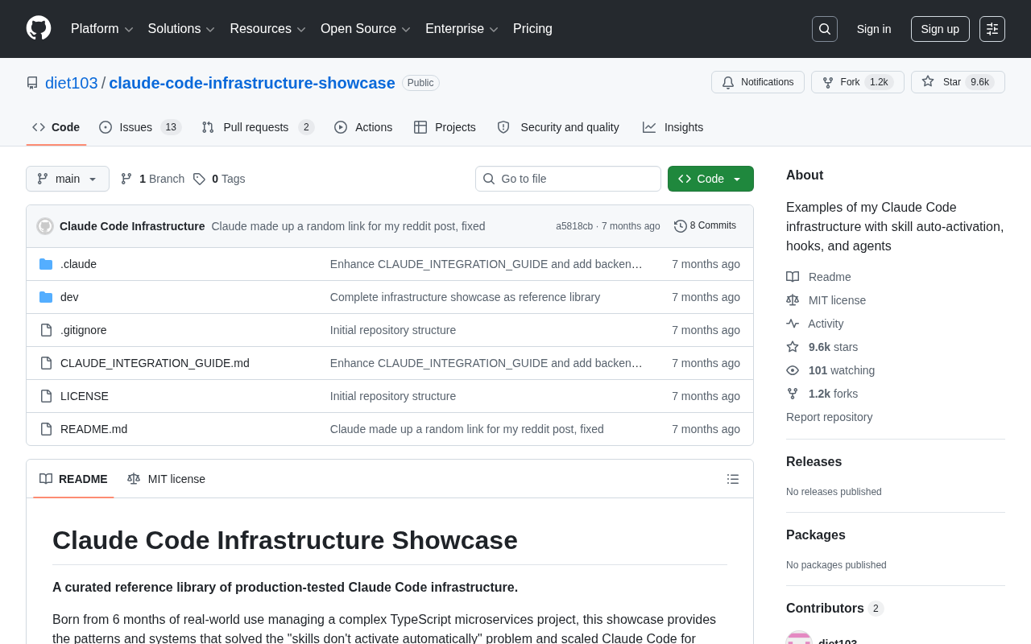The image size is (1031, 644).
Task: Open the CLAUDE_INTEGRATION_GUIDE.md file name
Action: 155,363
